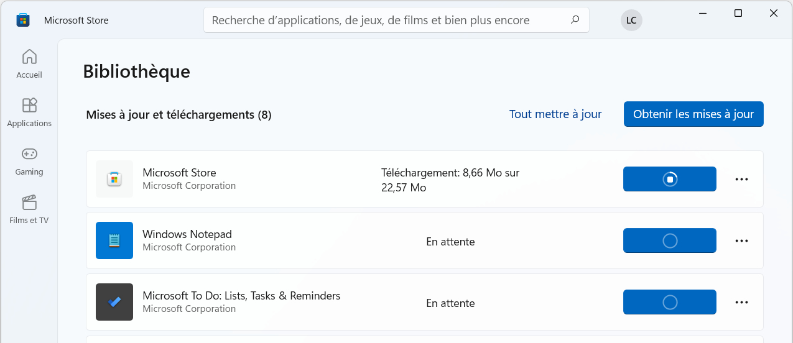
Task: Cancel the pending Microsoft To Do update
Action: point(670,302)
